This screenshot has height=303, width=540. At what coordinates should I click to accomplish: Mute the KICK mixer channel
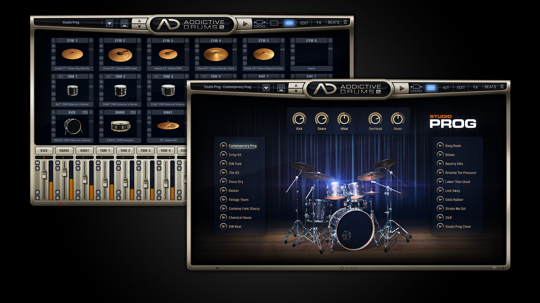[37, 163]
